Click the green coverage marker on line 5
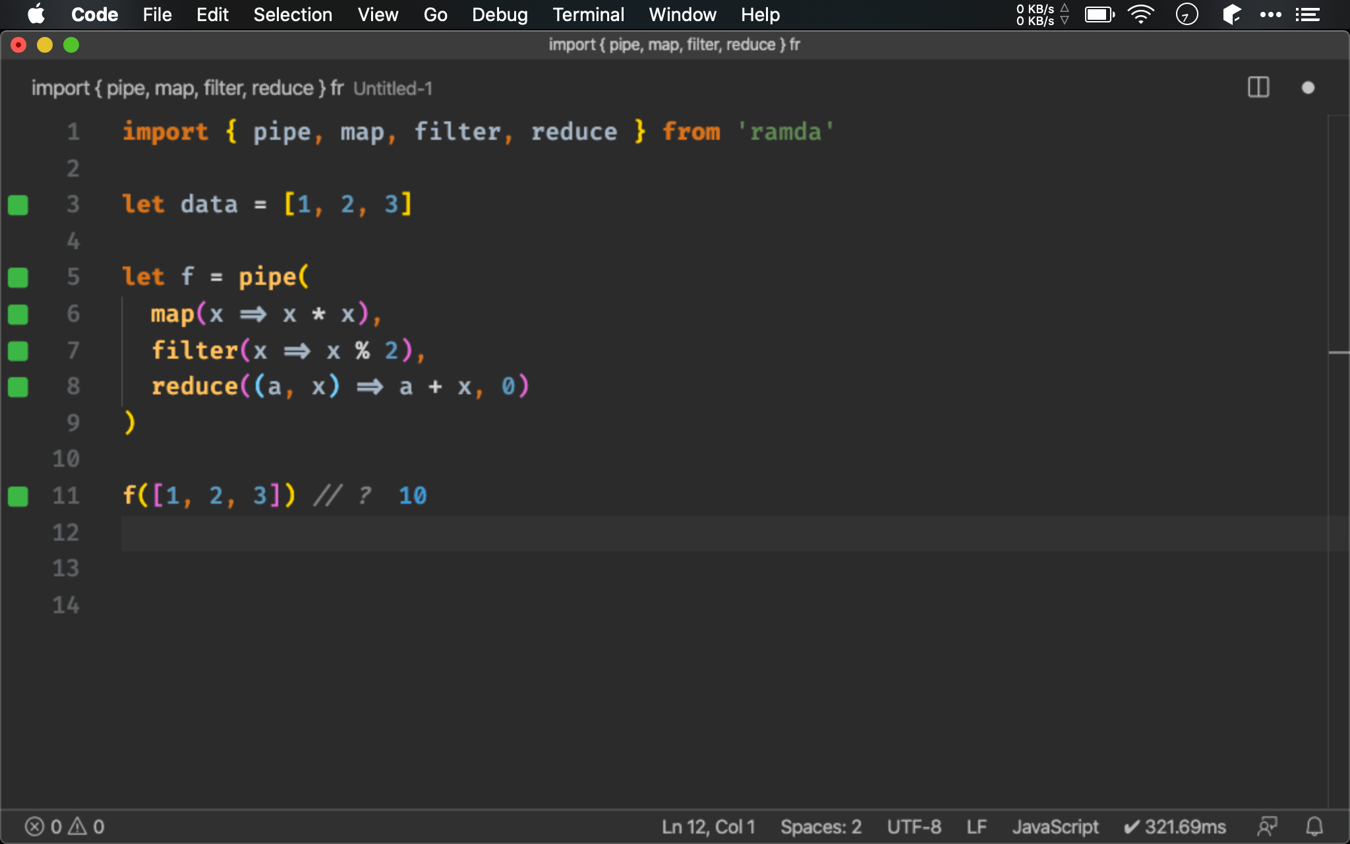 [x=18, y=278]
